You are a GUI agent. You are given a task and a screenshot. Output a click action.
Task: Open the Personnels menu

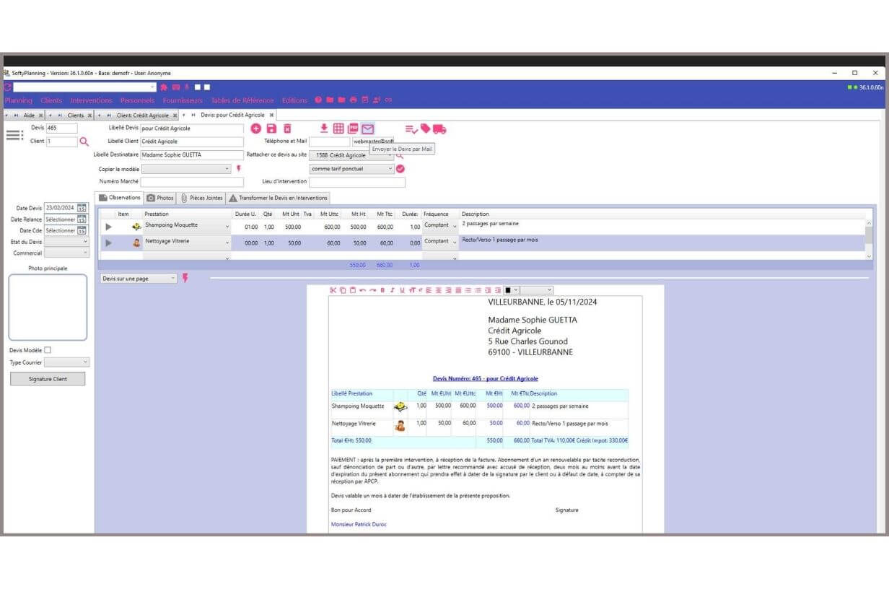[x=137, y=100]
